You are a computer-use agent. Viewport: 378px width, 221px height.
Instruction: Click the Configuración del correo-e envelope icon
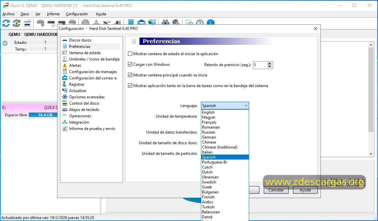pyautogui.click(x=65, y=78)
